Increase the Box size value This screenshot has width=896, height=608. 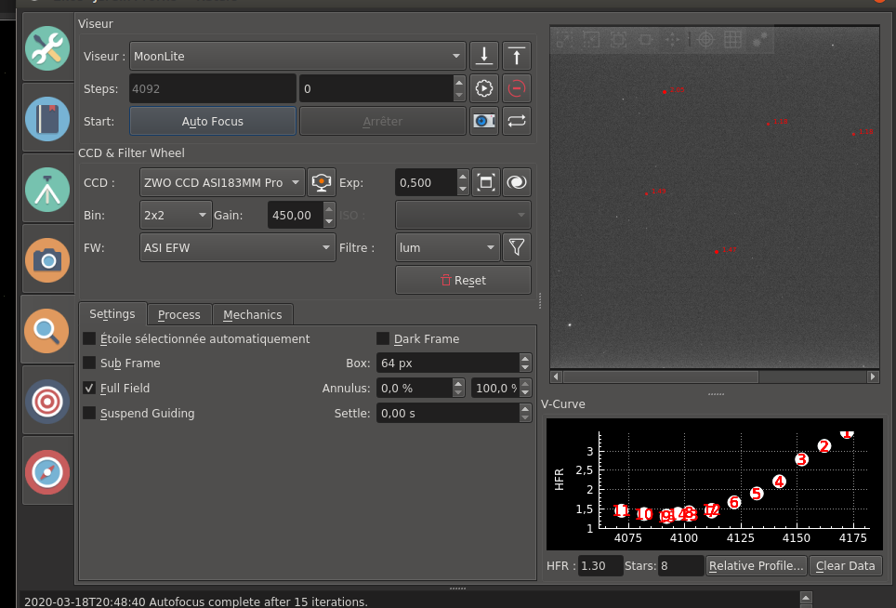[525, 358]
